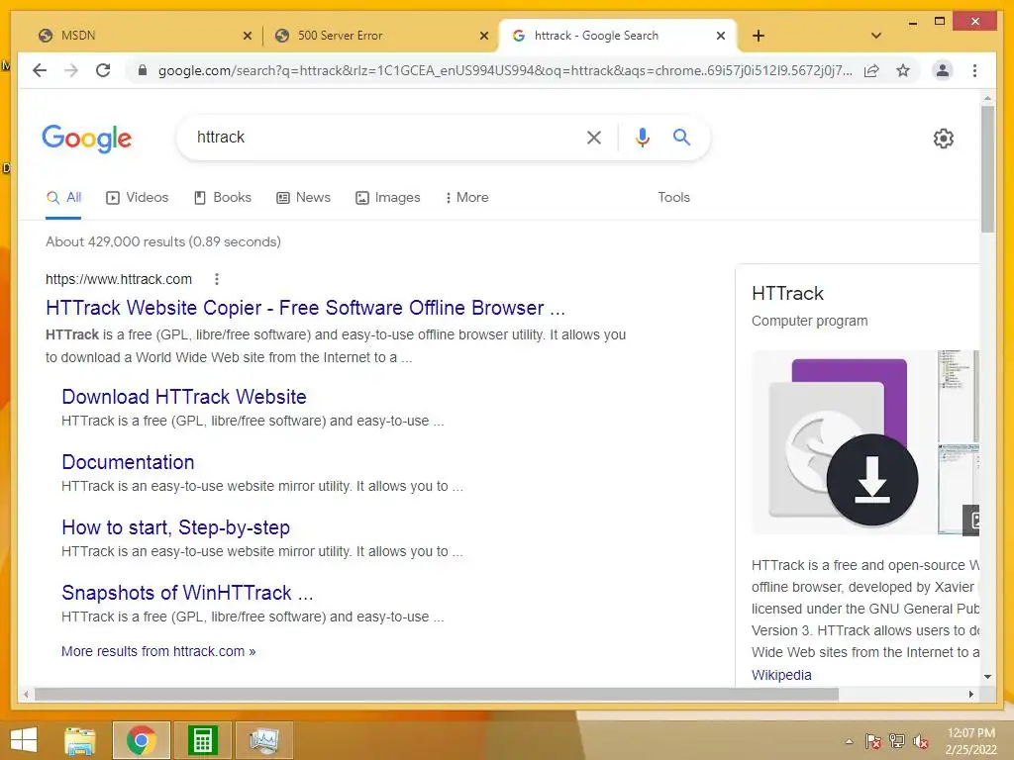The width and height of the screenshot is (1014, 760).
Task: Close the MSDN tab
Action: (x=247, y=36)
